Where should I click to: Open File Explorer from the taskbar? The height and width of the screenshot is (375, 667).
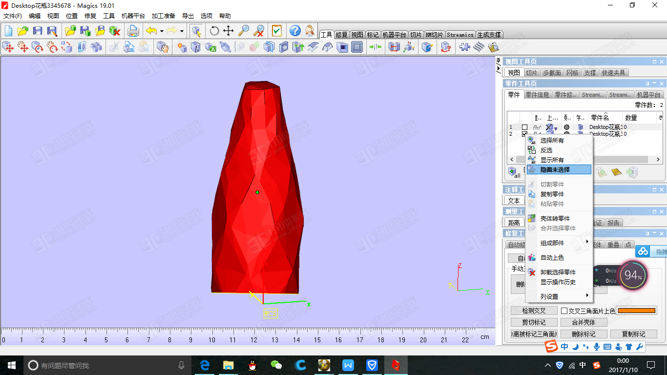229,365
